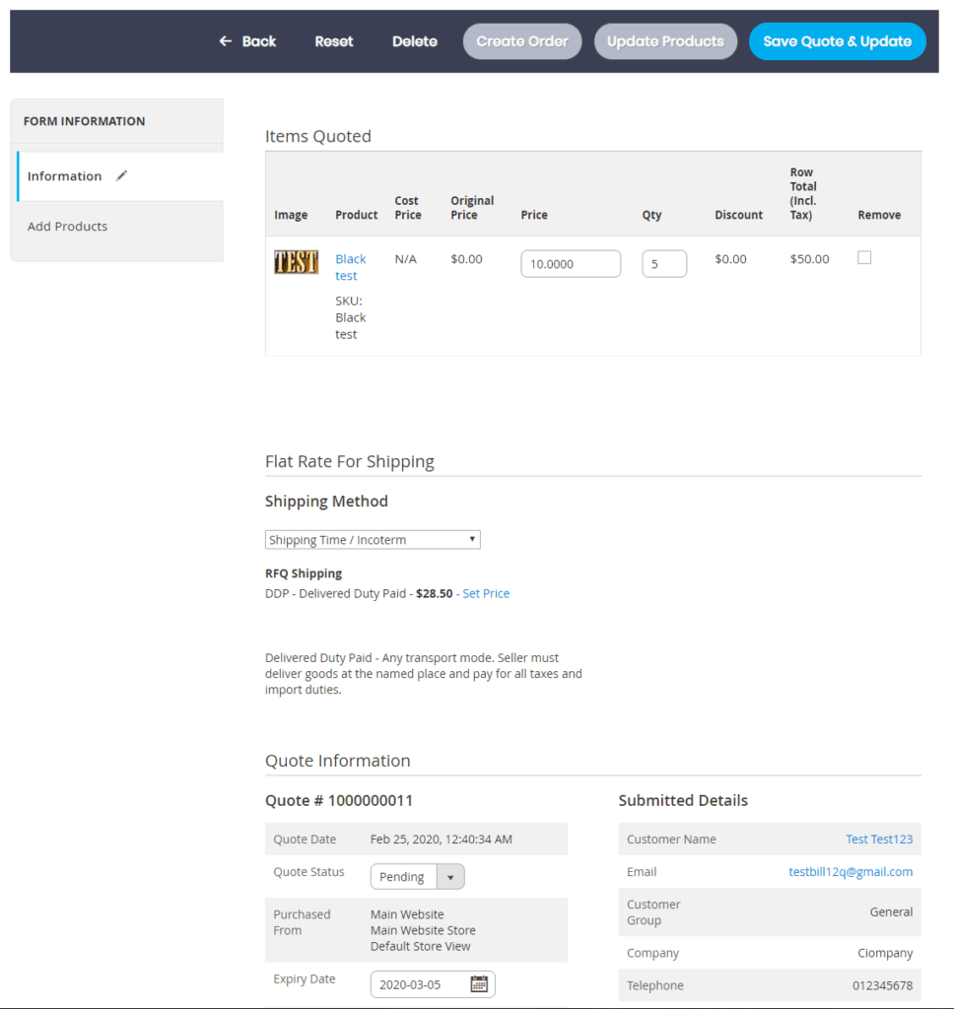Click the Back arrow icon

pos(226,41)
